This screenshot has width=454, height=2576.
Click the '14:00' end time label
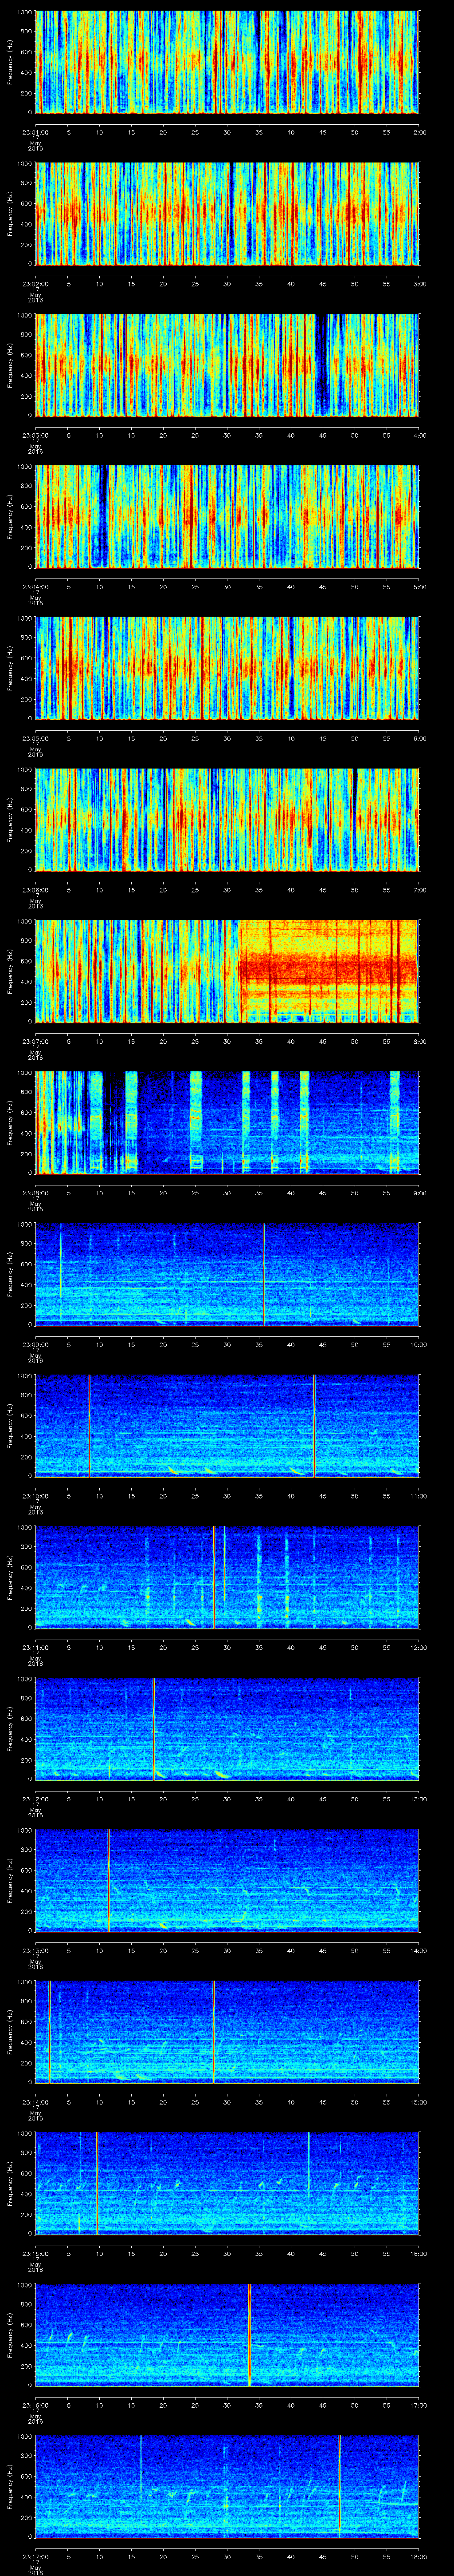click(419, 1950)
